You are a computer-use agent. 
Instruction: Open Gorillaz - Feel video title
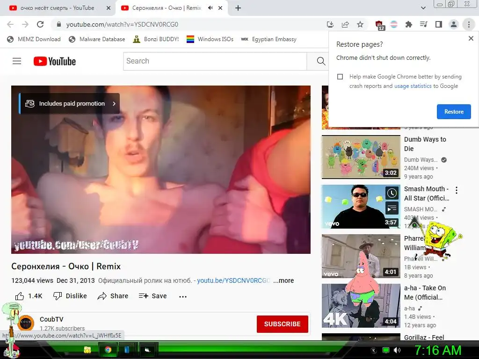424,337
